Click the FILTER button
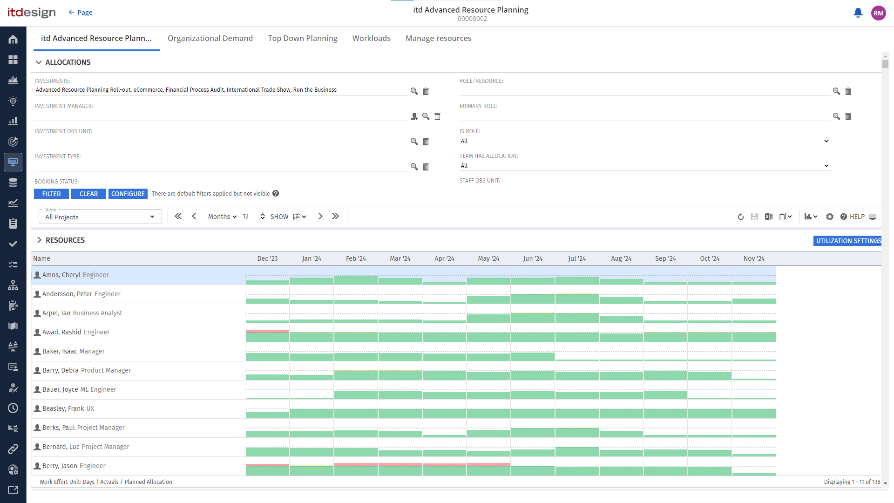 [x=51, y=194]
